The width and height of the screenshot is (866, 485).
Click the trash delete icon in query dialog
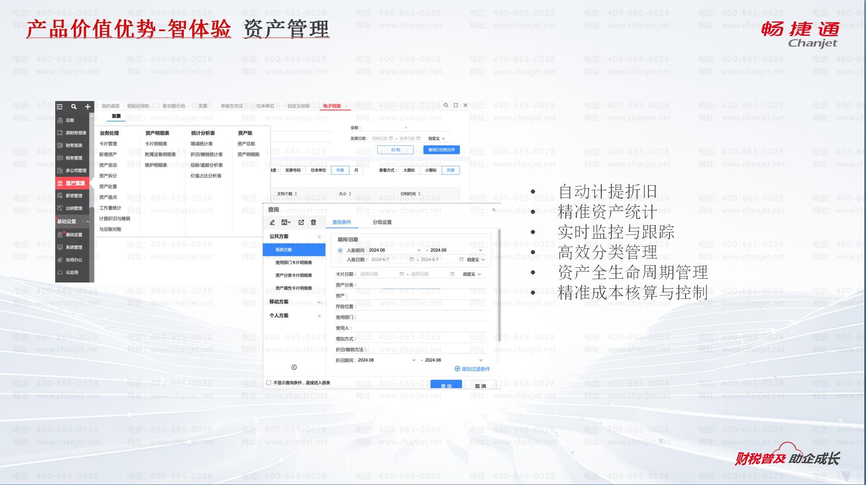tap(313, 222)
